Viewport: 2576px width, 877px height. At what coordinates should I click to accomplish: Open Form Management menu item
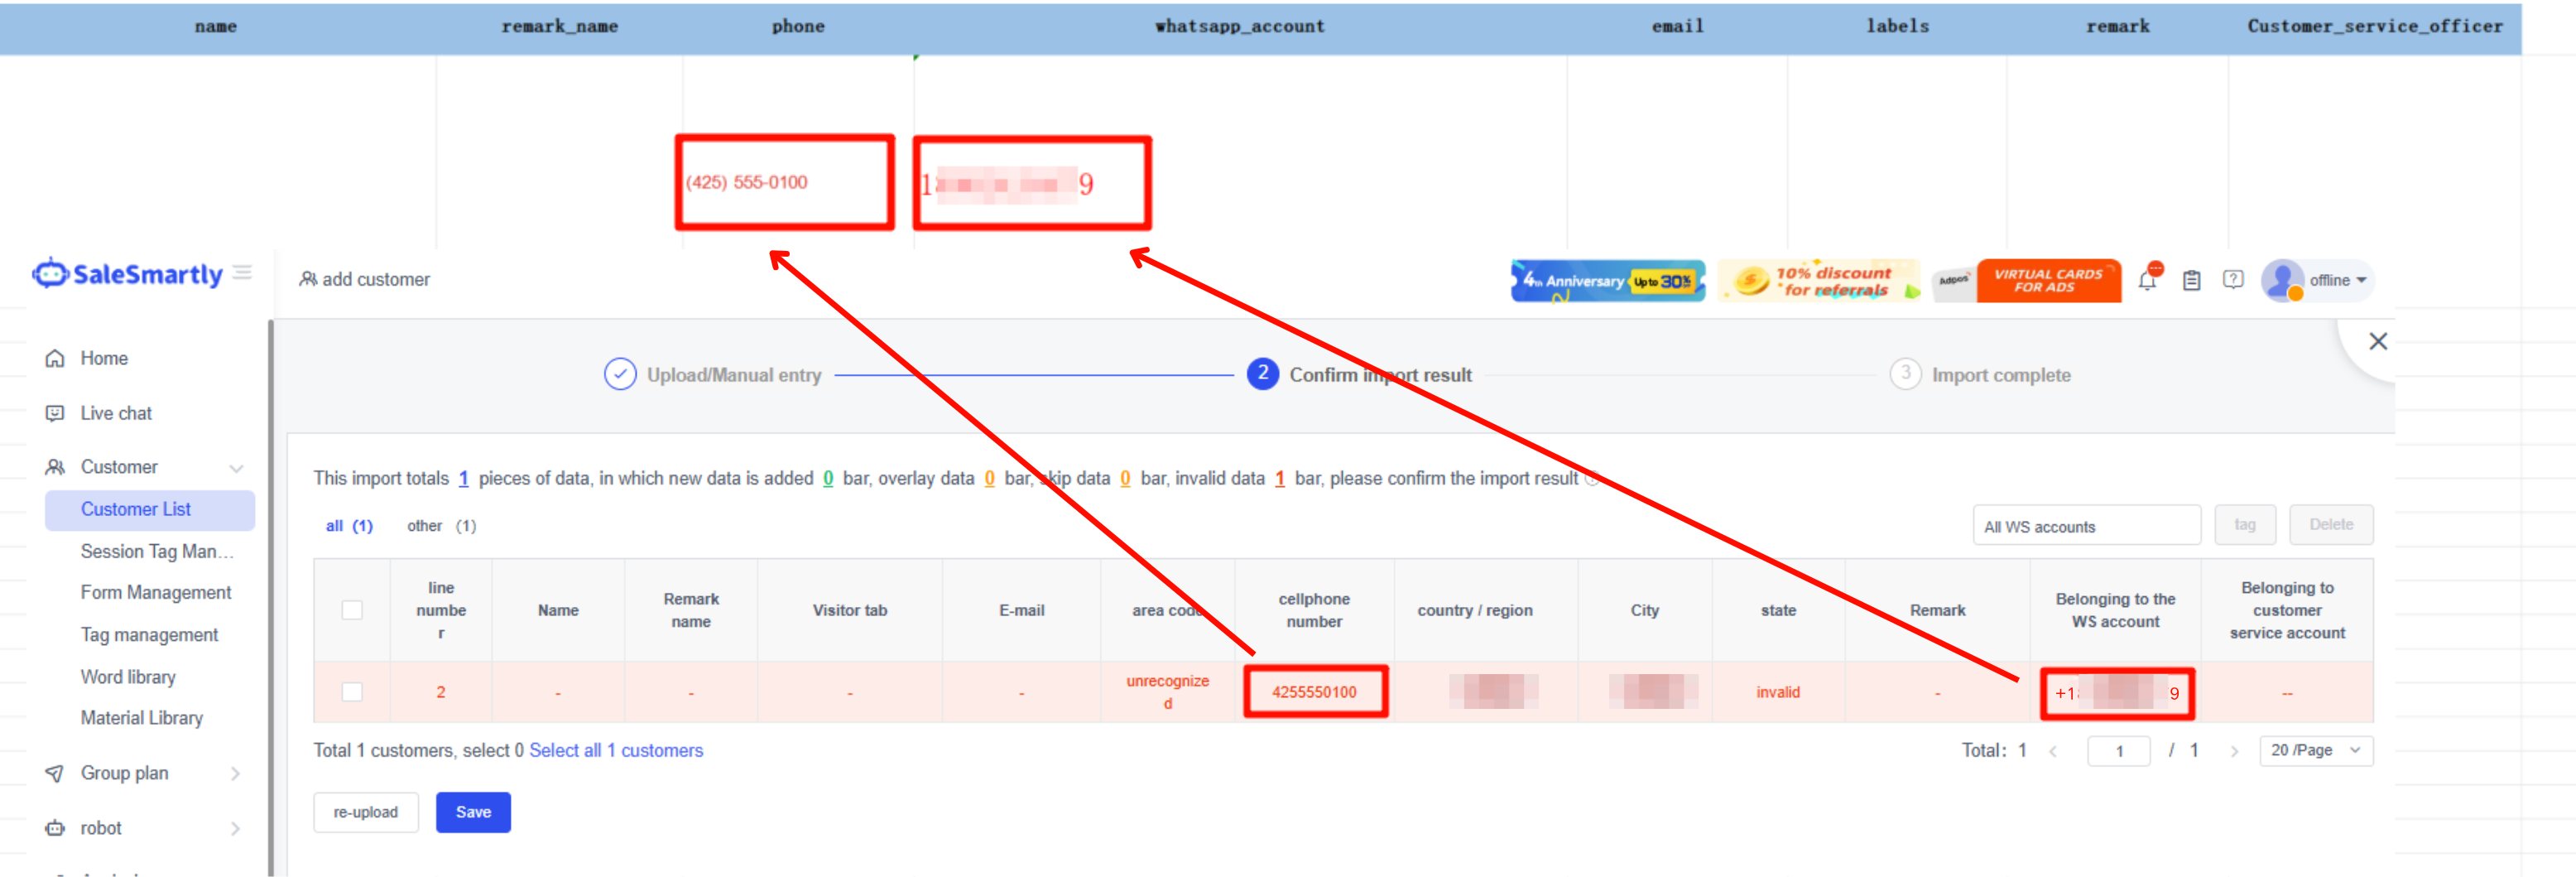coord(156,592)
